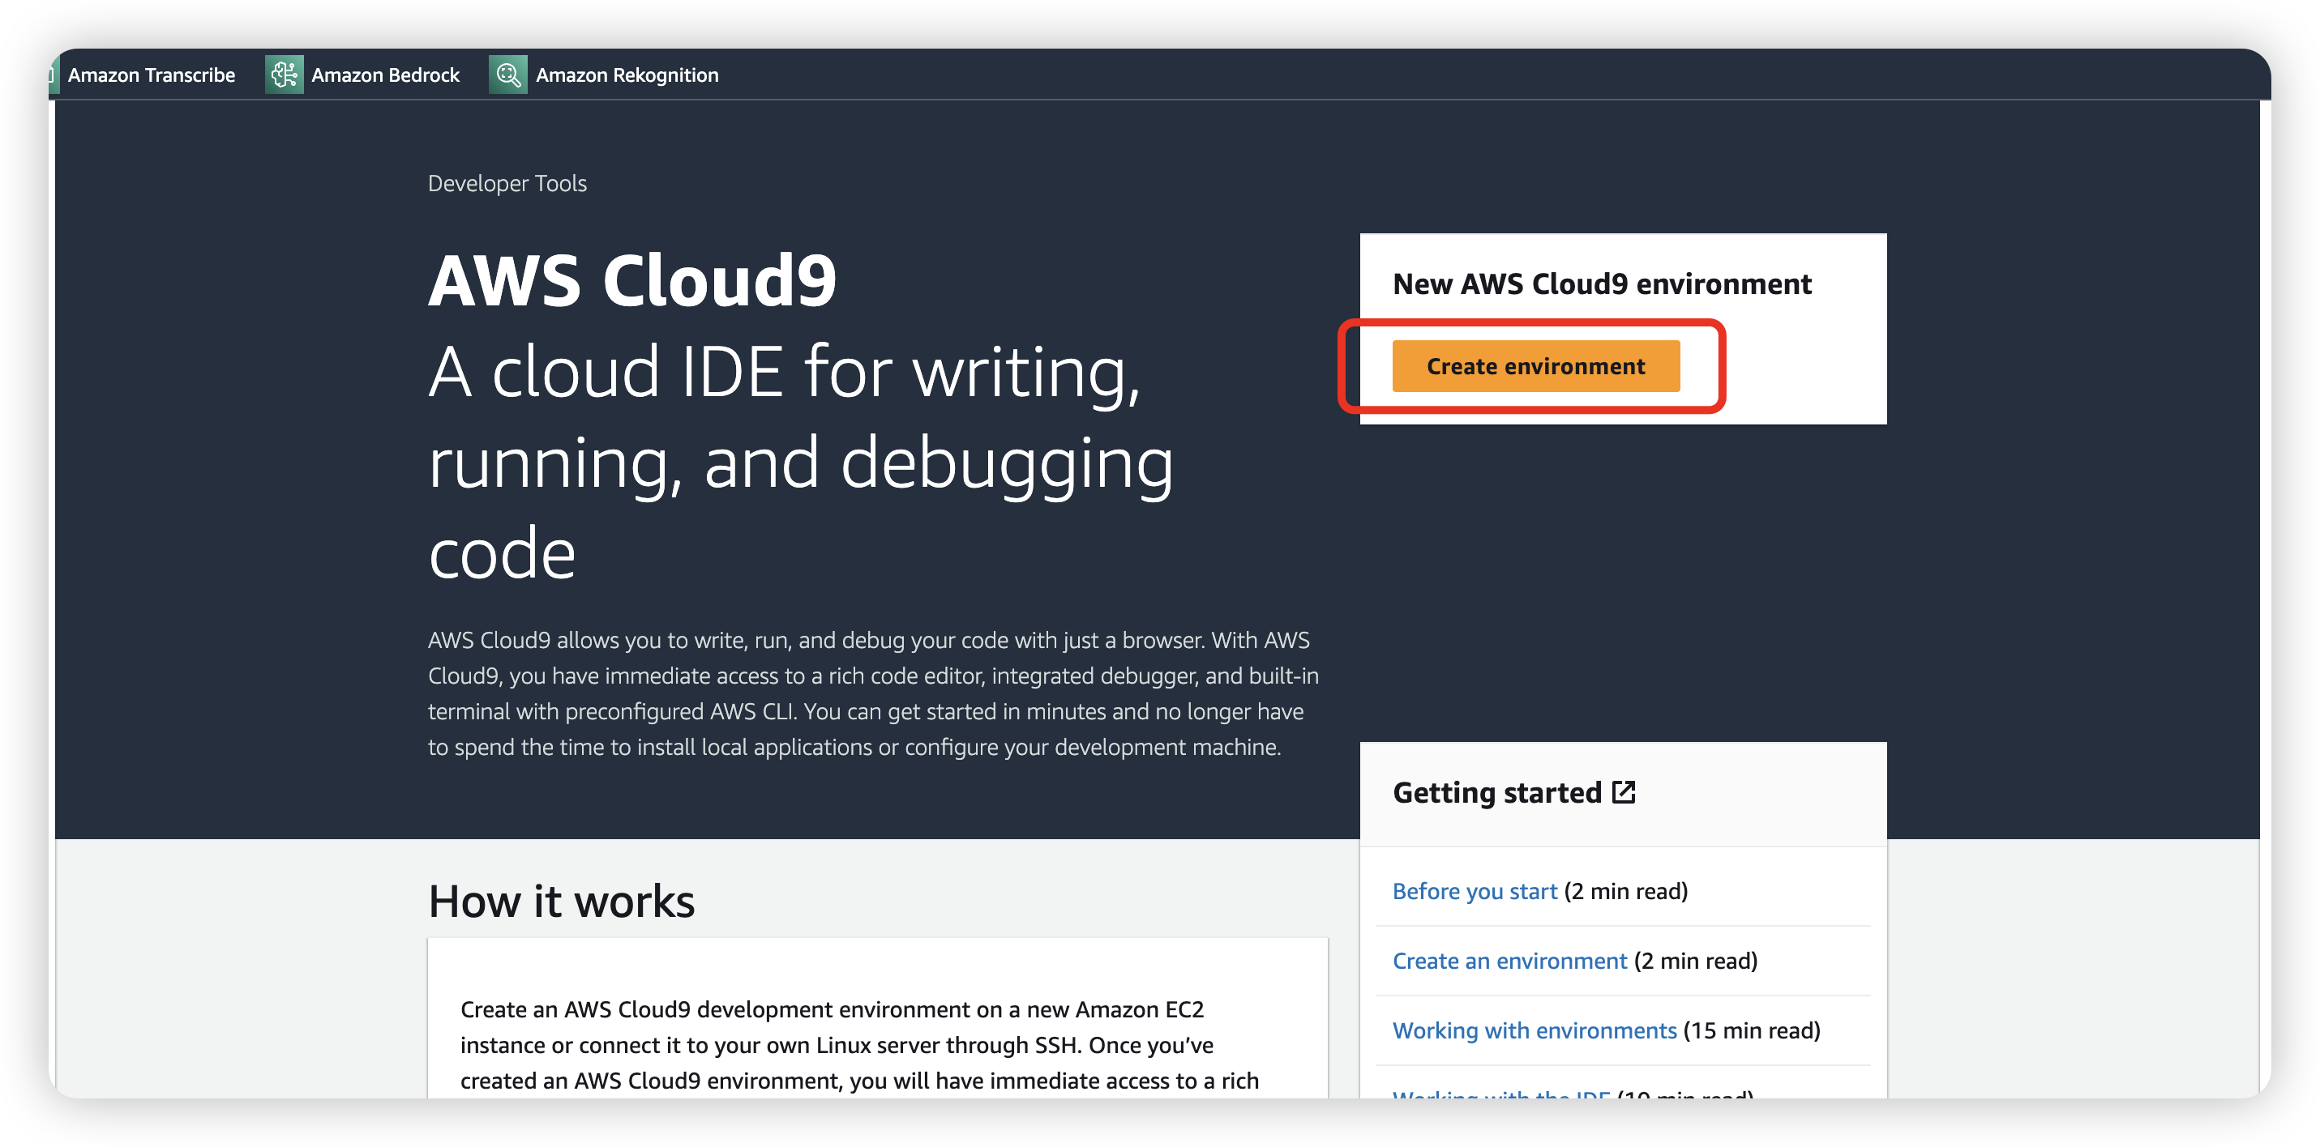Screen dimensions: 2320x1147
Task: Click the Amazon Rekognition service icon
Action: 508,75
